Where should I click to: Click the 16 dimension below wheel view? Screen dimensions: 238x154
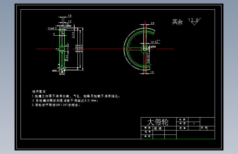click(x=152, y=72)
